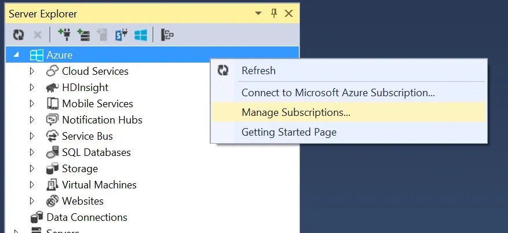508x233 pixels.
Task: Click the Connect to Server toolbar icon
Action: (83, 35)
